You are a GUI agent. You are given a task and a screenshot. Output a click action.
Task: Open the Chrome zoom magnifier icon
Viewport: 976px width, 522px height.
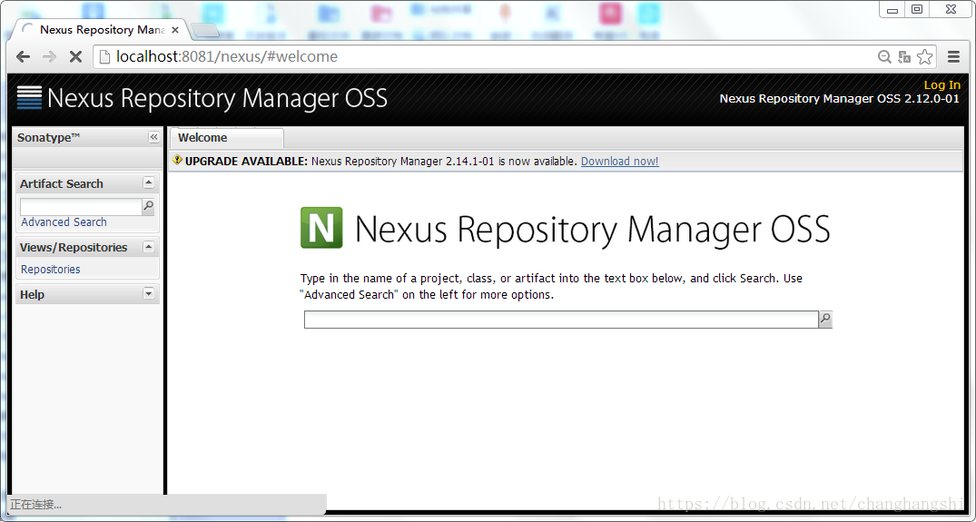click(x=884, y=57)
